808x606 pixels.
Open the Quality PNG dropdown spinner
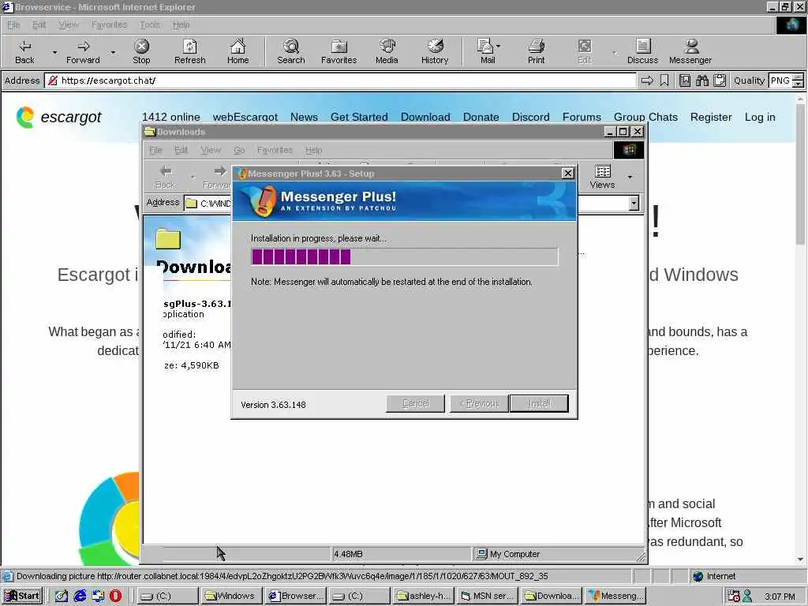(x=798, y=80)
